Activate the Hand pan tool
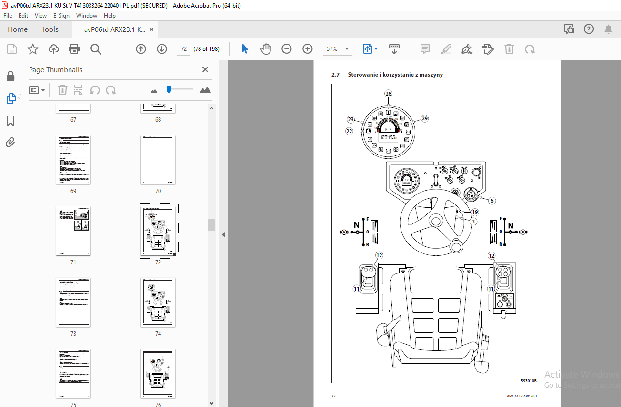 266,49
